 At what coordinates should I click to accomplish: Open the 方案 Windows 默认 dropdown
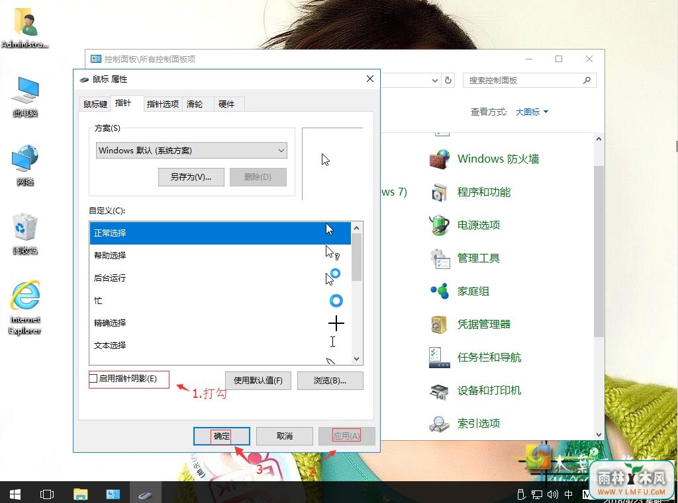191,150
